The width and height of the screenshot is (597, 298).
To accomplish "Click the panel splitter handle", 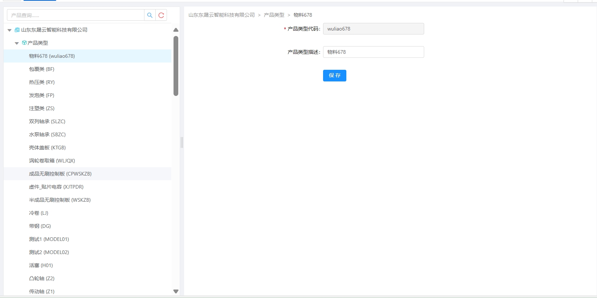I will [182, 142].
